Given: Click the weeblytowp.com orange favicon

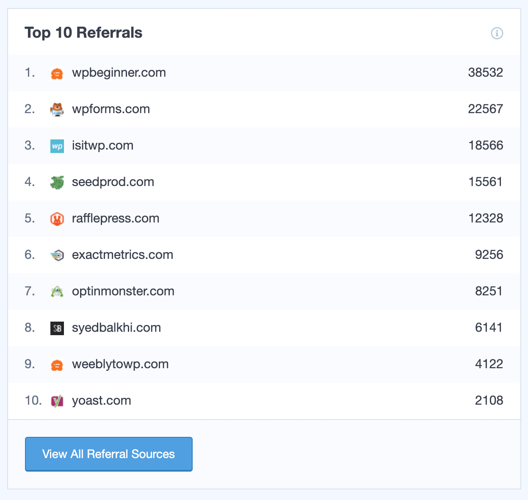Looking at the screenshot, I should [57, 365].
